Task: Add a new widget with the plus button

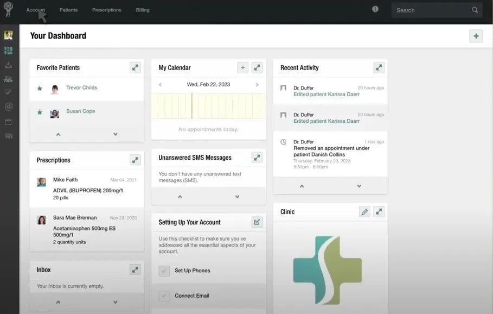Action: coord(476,36)
